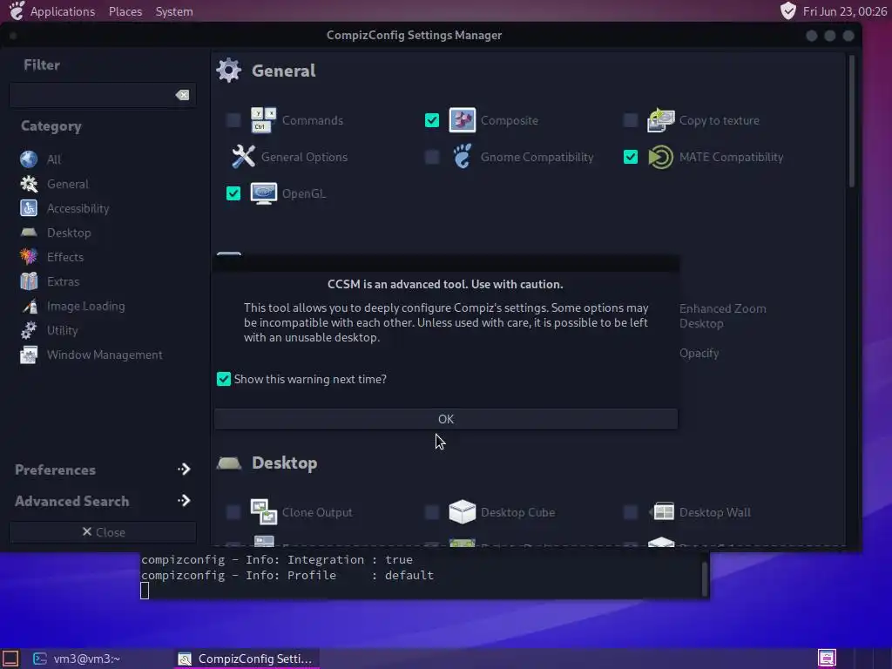Image resolution: width=892 pixels, height=669 pixels.
Task: Select General category gear icon
Action: coord(29,184)
